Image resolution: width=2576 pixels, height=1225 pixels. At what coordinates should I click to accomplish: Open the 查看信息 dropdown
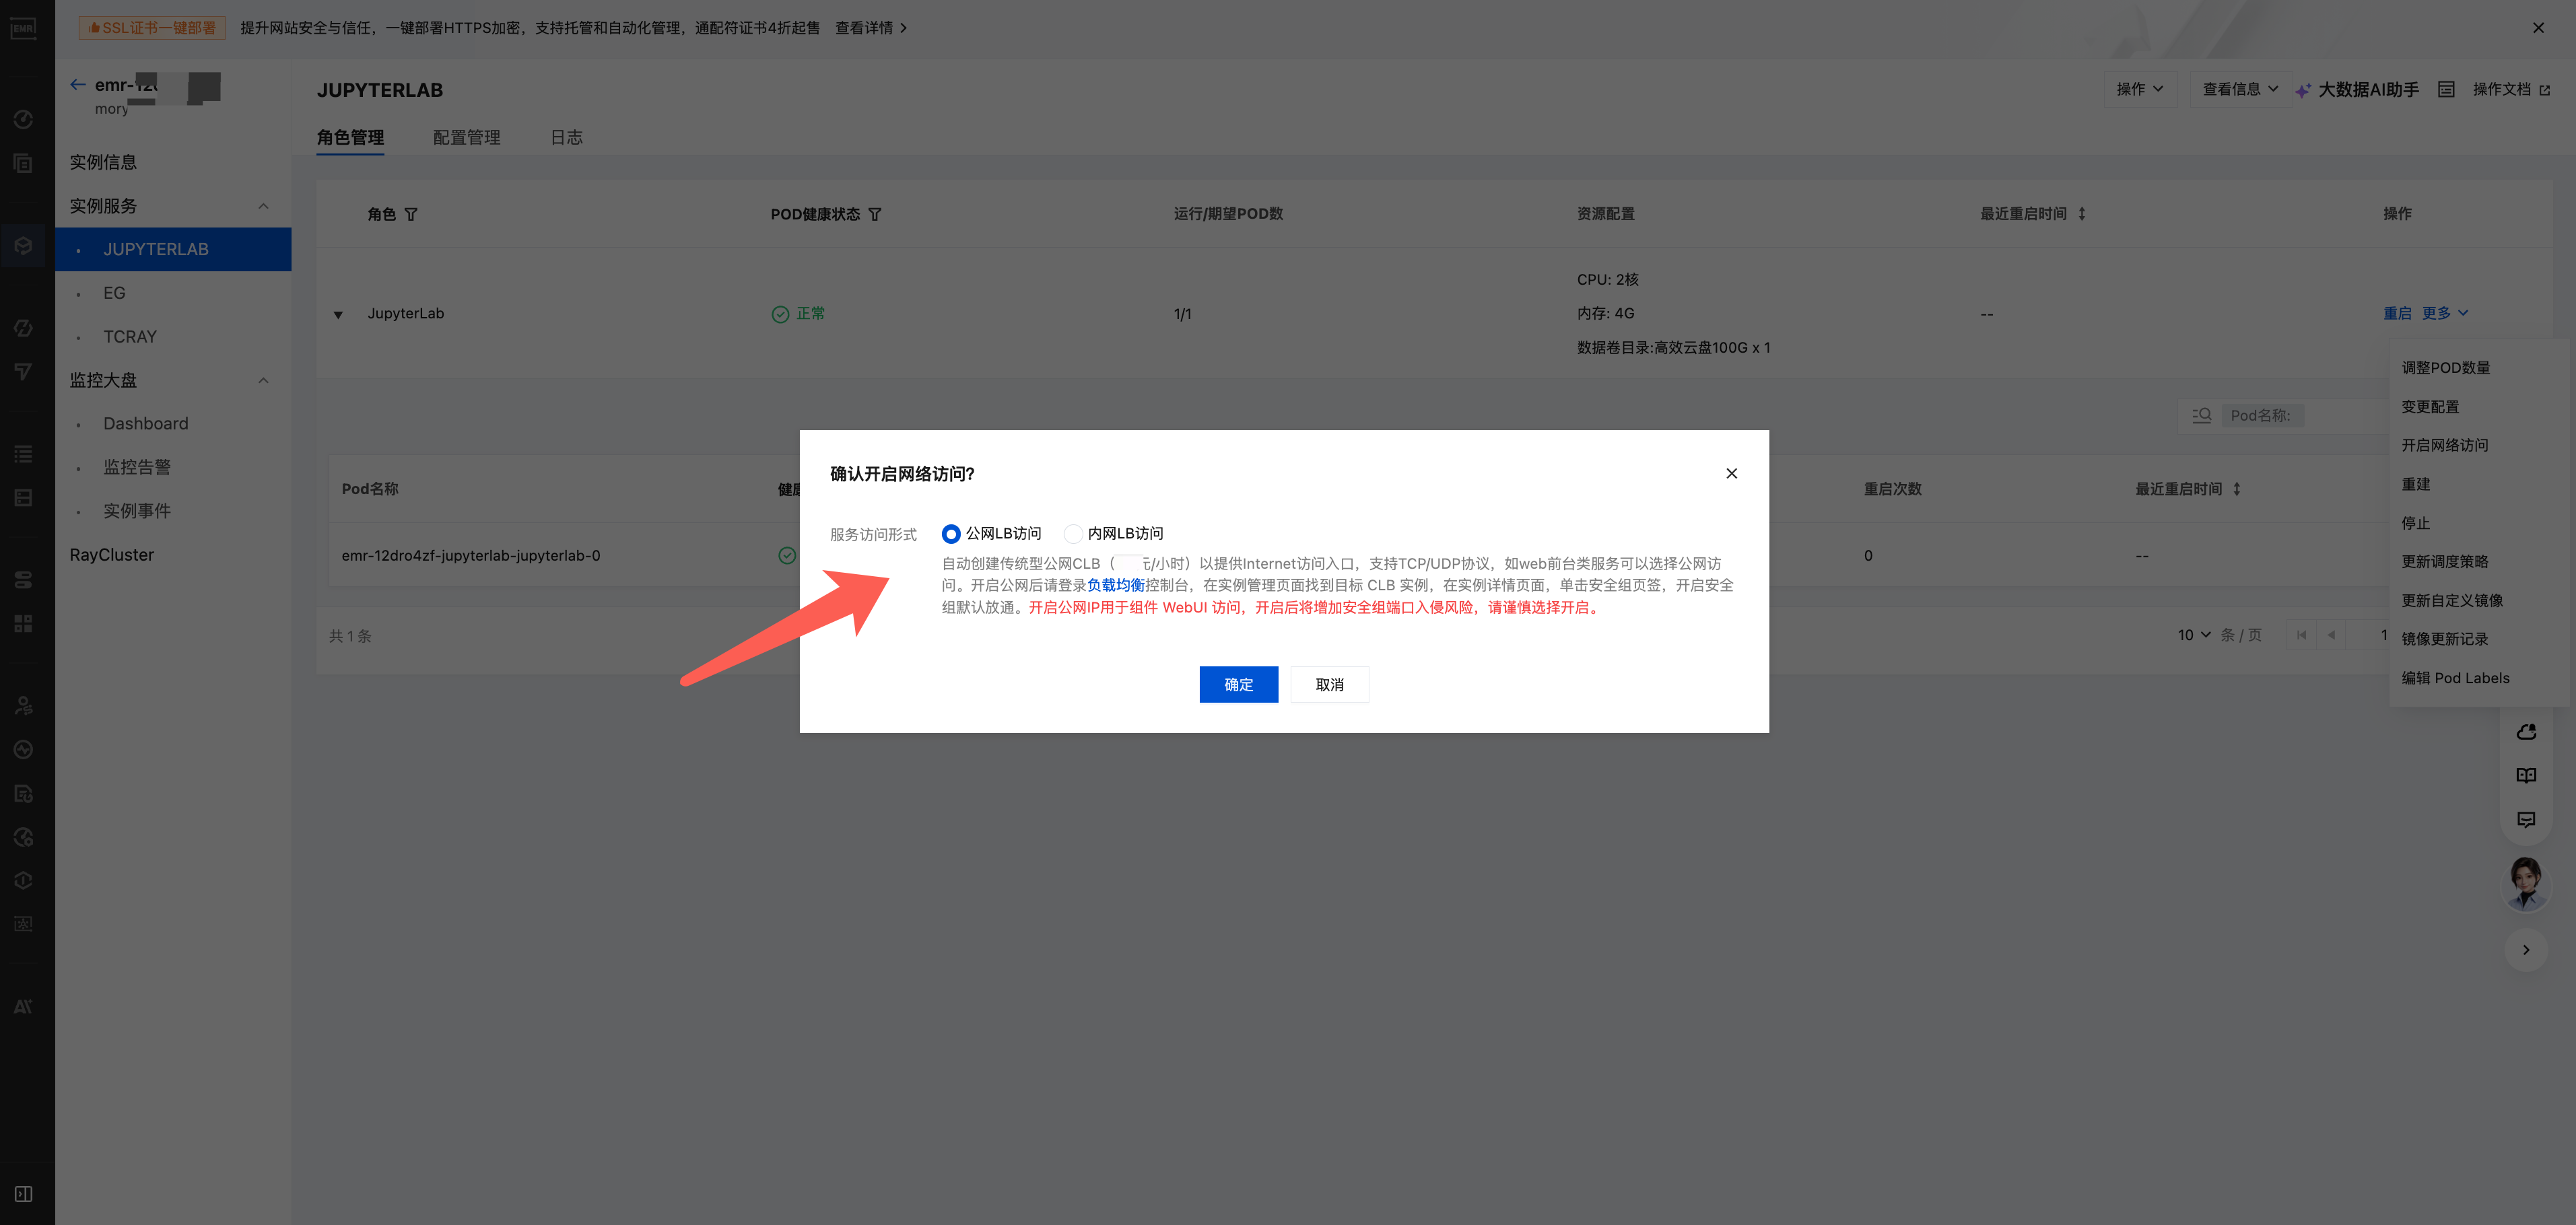pyautogui.click(x=2241, y=90)
